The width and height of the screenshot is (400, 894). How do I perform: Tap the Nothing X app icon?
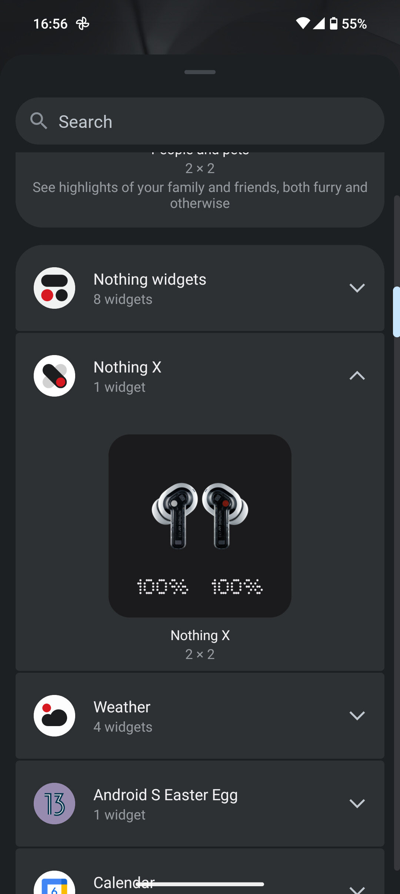coord(54,376)
